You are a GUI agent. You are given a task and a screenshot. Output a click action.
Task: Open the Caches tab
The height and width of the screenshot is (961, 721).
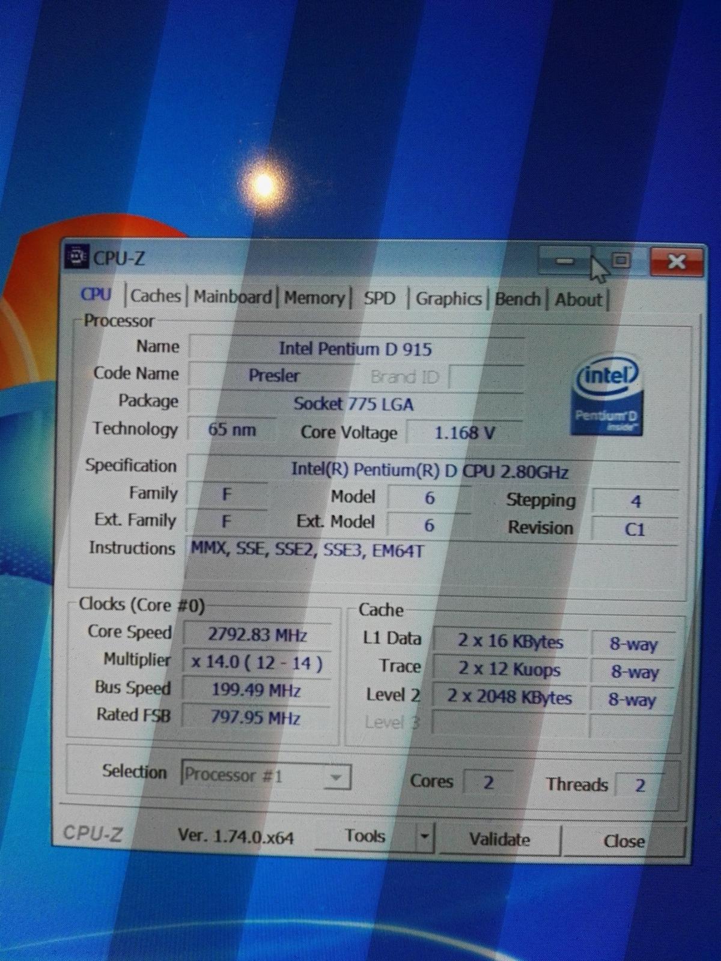pos(156,296)
